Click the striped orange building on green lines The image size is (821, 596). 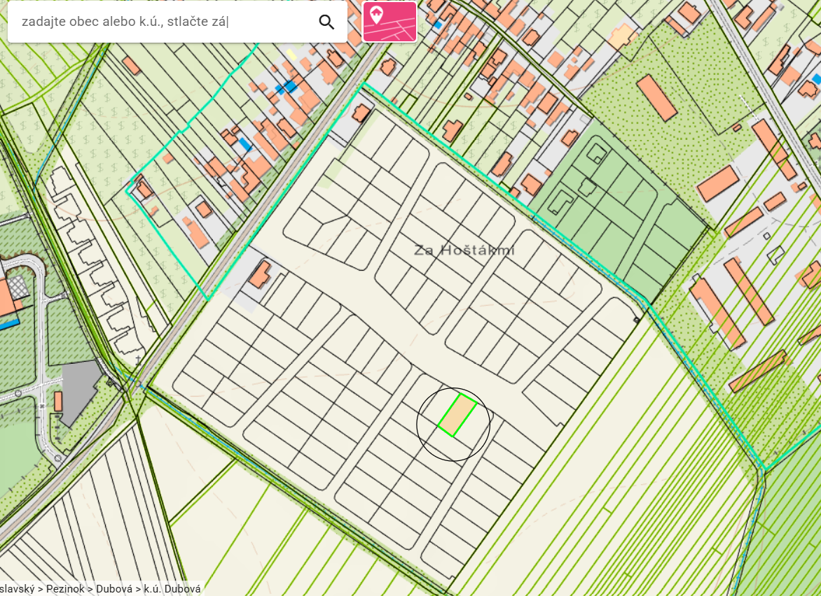pyautogui.click(x=758, y=371)
